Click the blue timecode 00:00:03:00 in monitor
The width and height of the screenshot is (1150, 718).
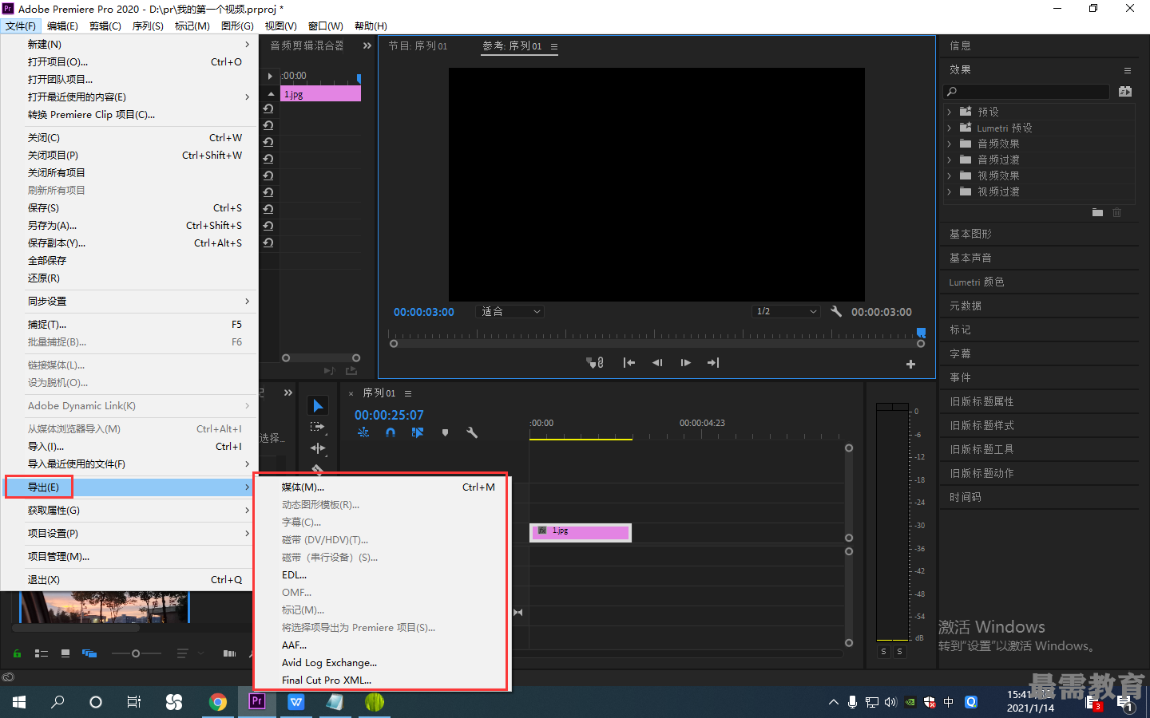(423, 312)
